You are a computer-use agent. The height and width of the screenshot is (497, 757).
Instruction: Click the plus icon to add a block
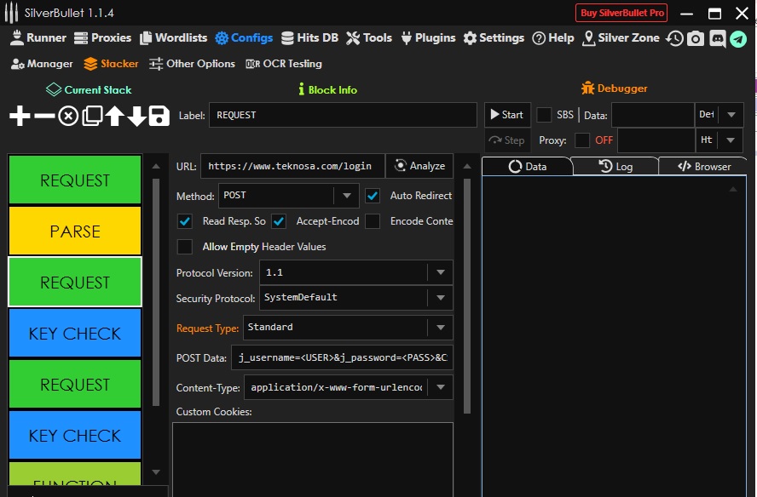[x=19, y=116]
